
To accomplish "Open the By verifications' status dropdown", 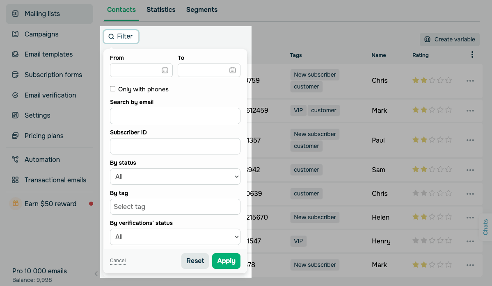I will click(x=175, y=237).
